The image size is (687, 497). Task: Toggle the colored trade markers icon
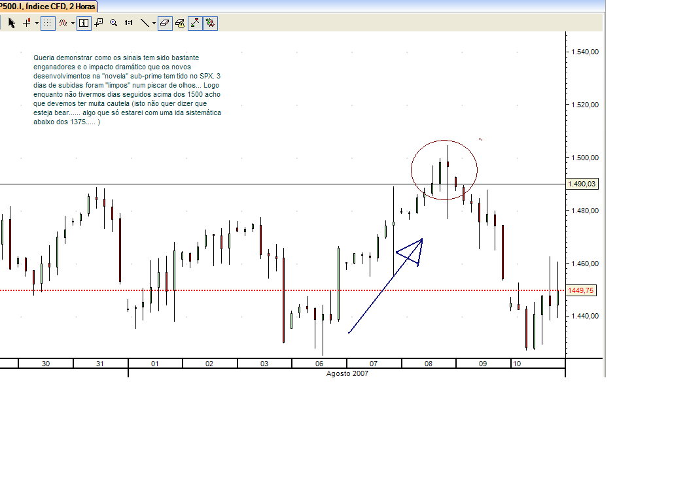[x=210, y=22]
